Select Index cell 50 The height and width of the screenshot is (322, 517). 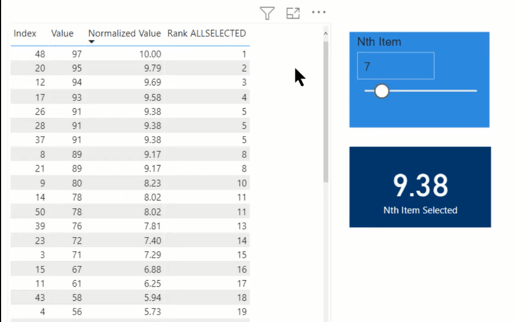(40, 212)
